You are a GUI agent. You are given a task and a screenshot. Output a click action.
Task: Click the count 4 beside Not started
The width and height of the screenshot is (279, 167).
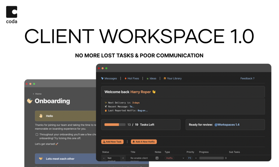(x=123, y=158)
